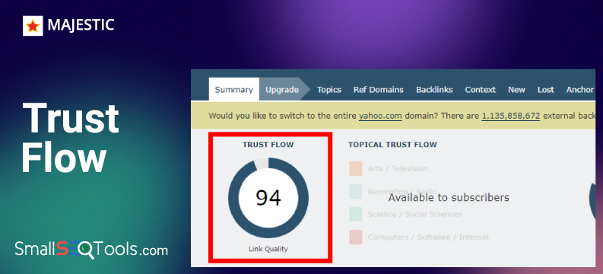Switch to the New tab

pos(516,90)
